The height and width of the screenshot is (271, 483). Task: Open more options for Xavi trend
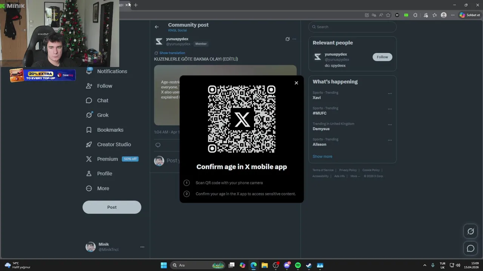(x=390, y=93)
